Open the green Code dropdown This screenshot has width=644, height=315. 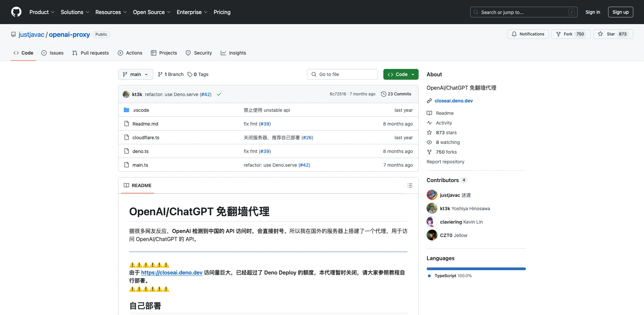click(401, 74)
